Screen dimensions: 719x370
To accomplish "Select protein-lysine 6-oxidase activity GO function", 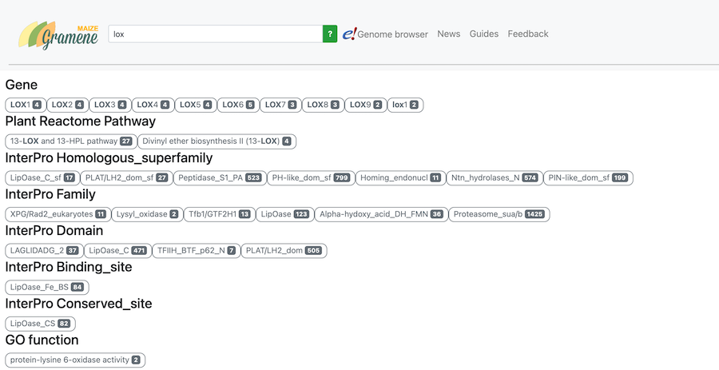I will click(75, 360).
